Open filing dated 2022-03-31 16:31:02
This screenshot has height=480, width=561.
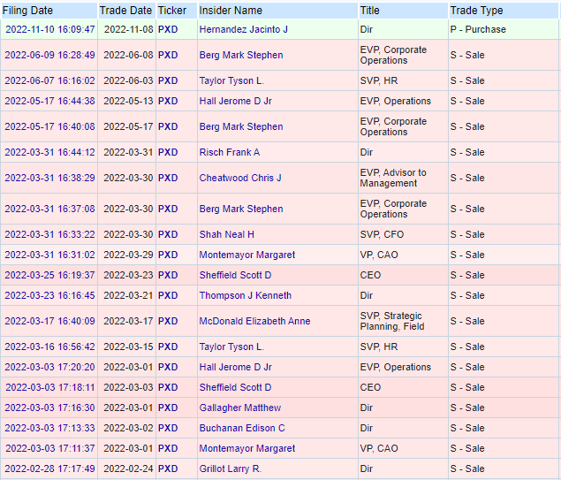point(49,255)
